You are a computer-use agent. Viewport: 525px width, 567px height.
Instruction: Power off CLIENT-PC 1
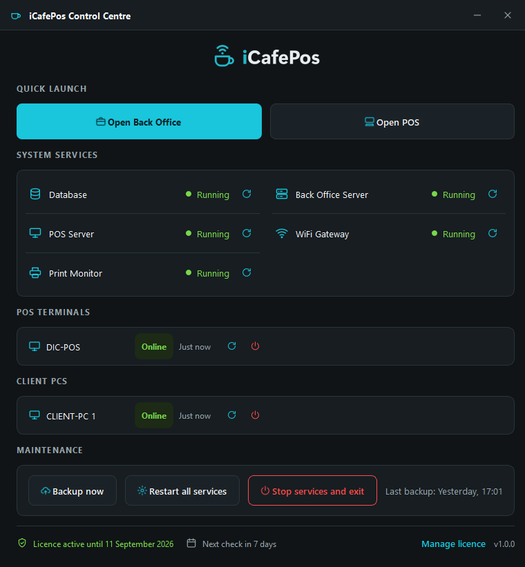tap(256, 415)
